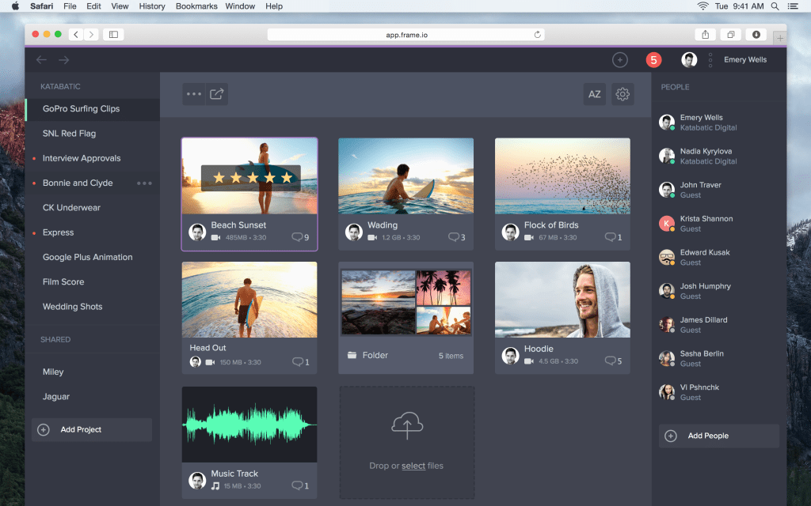Open Hoodie video thumbnail
The image size is (811, 506).
click(562, 300)
